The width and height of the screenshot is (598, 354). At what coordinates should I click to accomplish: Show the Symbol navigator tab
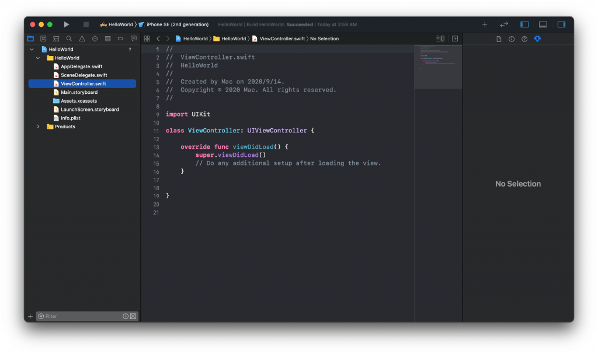tap(56, 38)
